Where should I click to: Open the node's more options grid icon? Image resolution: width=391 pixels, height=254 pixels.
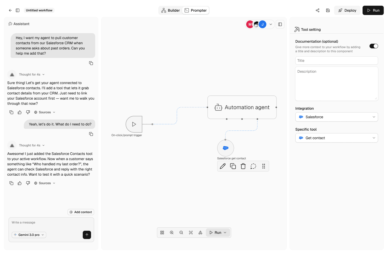tap(264, 166)
